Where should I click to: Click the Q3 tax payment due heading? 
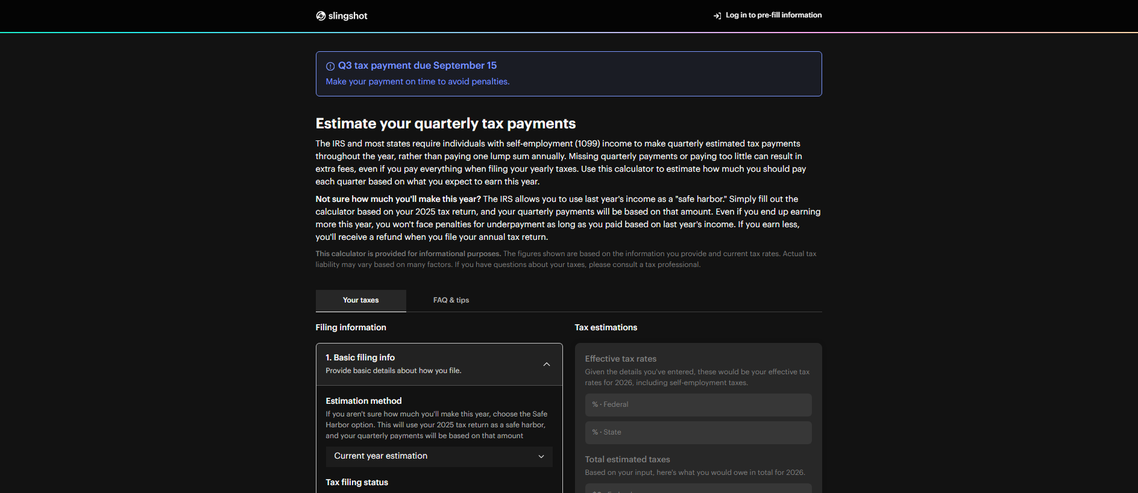[x=417, y=66]
